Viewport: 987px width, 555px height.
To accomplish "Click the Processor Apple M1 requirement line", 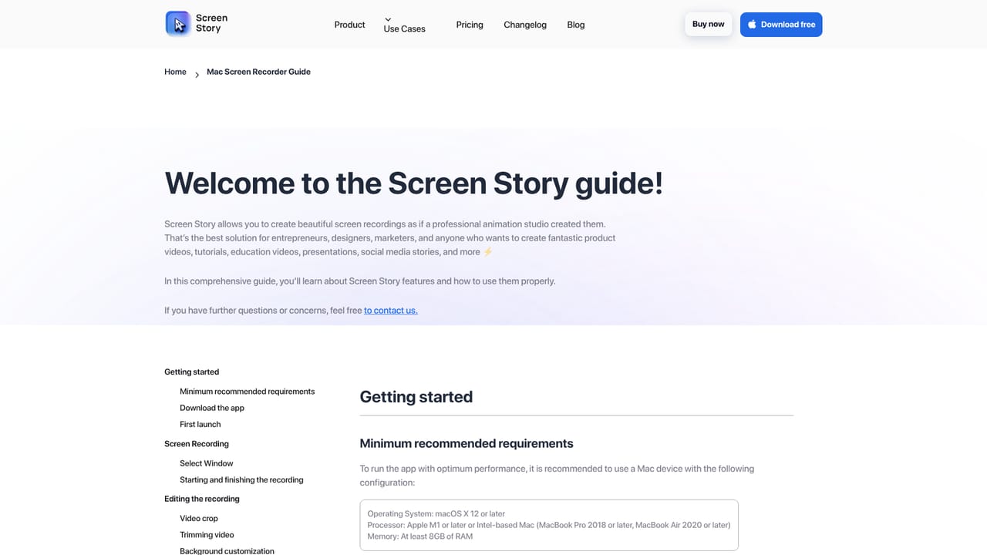I will (x=549, y=525).
